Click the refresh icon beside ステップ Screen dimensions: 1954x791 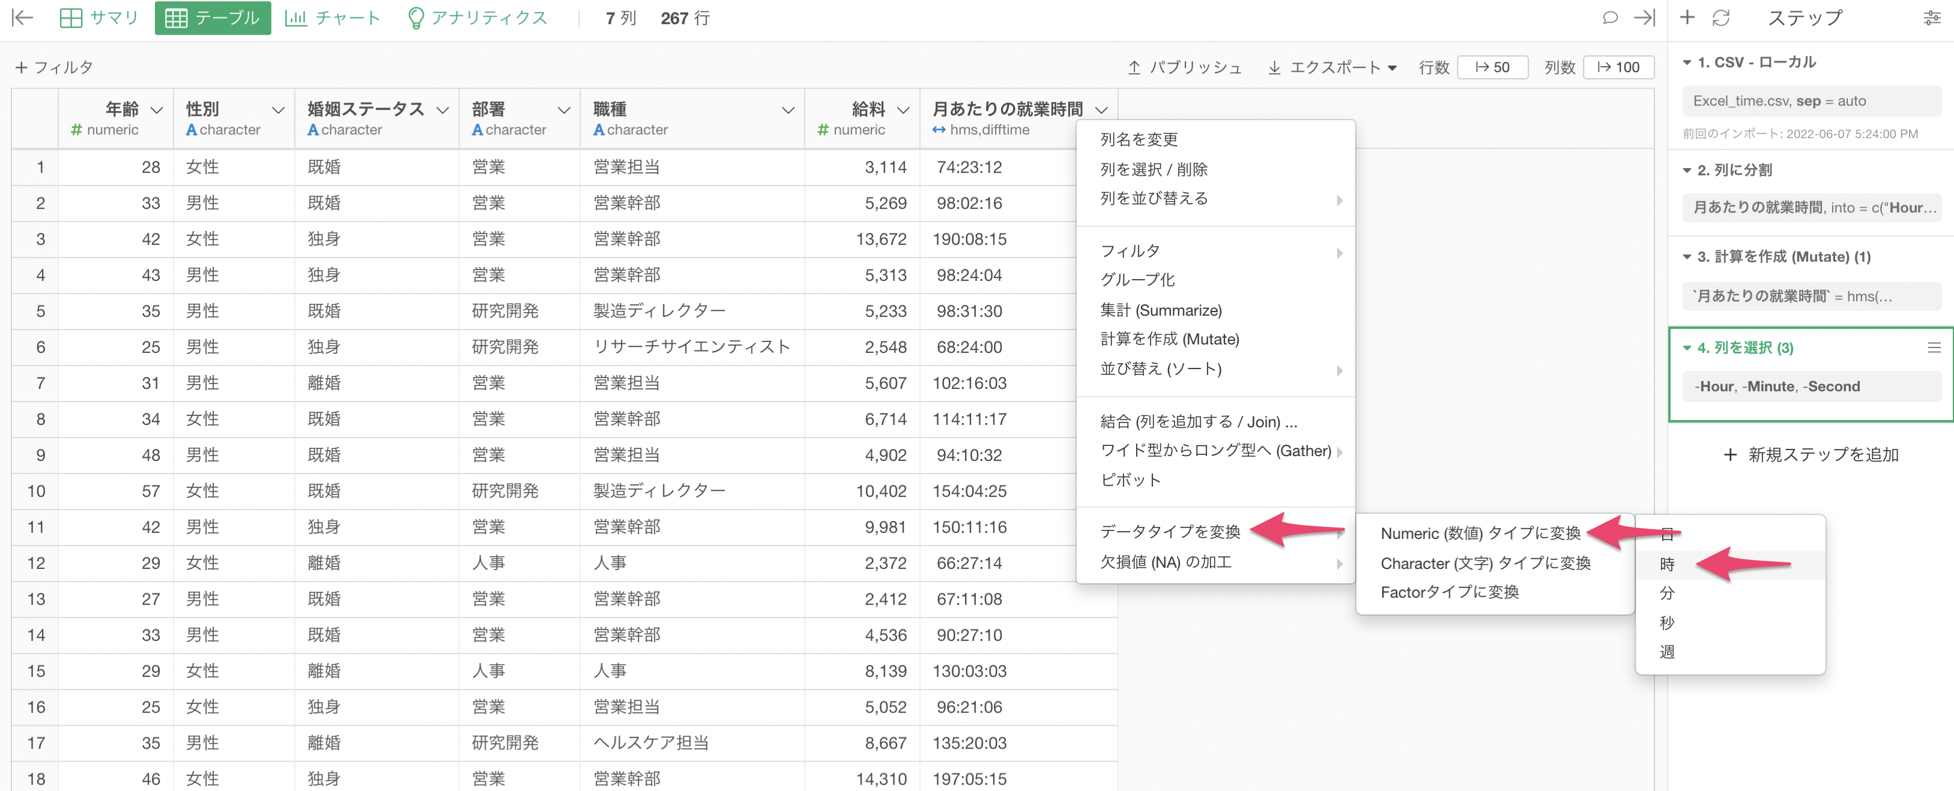(1720, 17)
